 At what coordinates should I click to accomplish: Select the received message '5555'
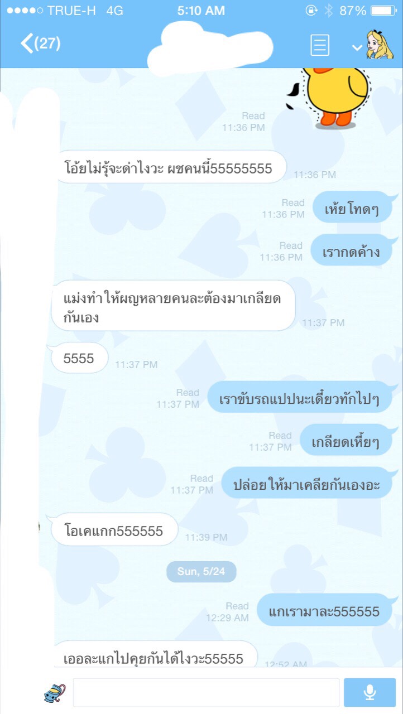tap(80, 359)
